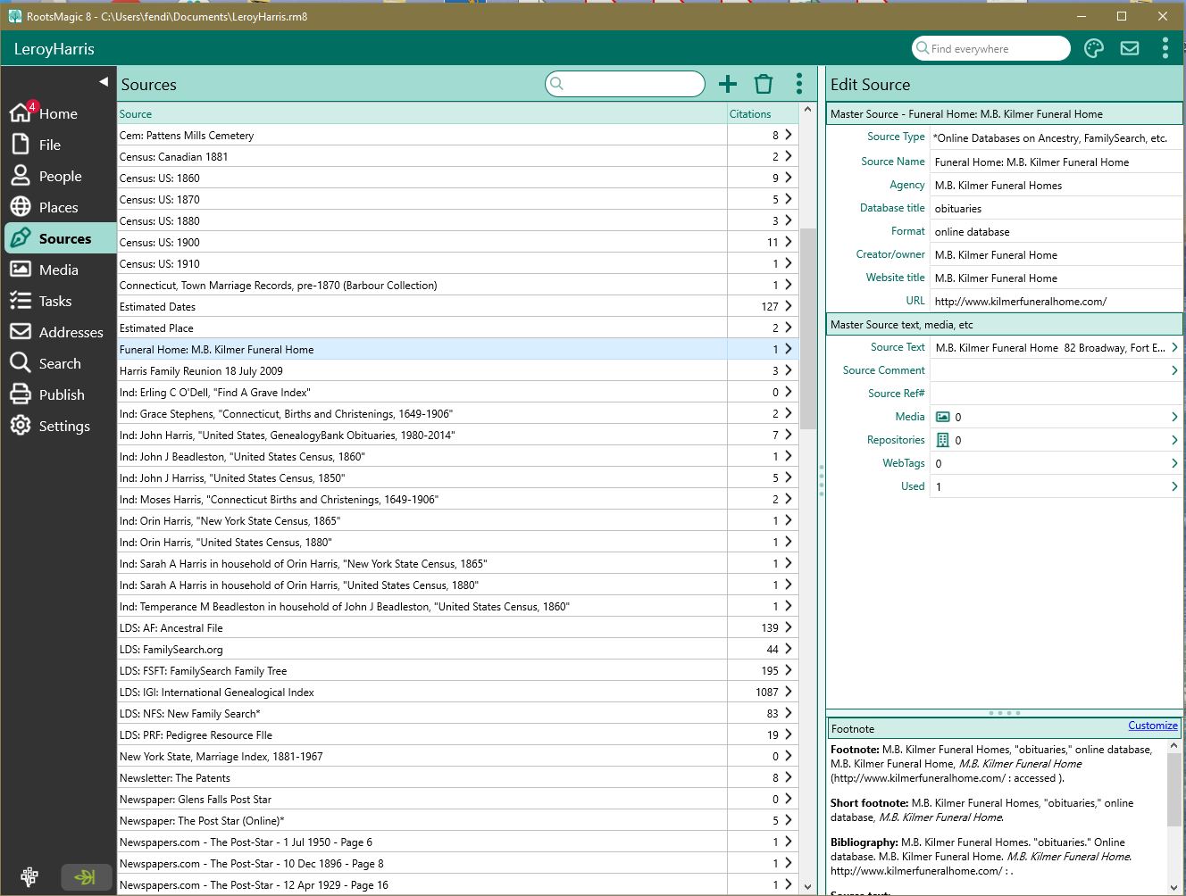Open the main three-dot menu in the header
The height and width of the screenshot is (896, 1186).
point(1165,48)
